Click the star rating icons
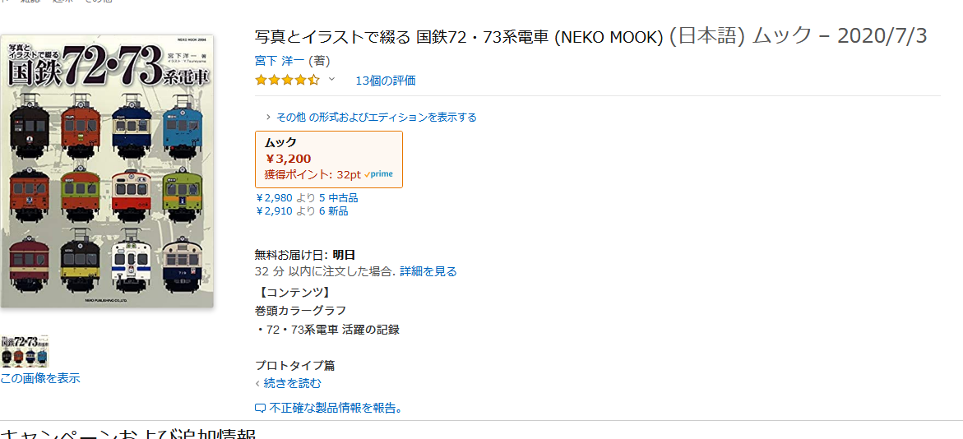963x439 pixels. [x=287, y=80]
